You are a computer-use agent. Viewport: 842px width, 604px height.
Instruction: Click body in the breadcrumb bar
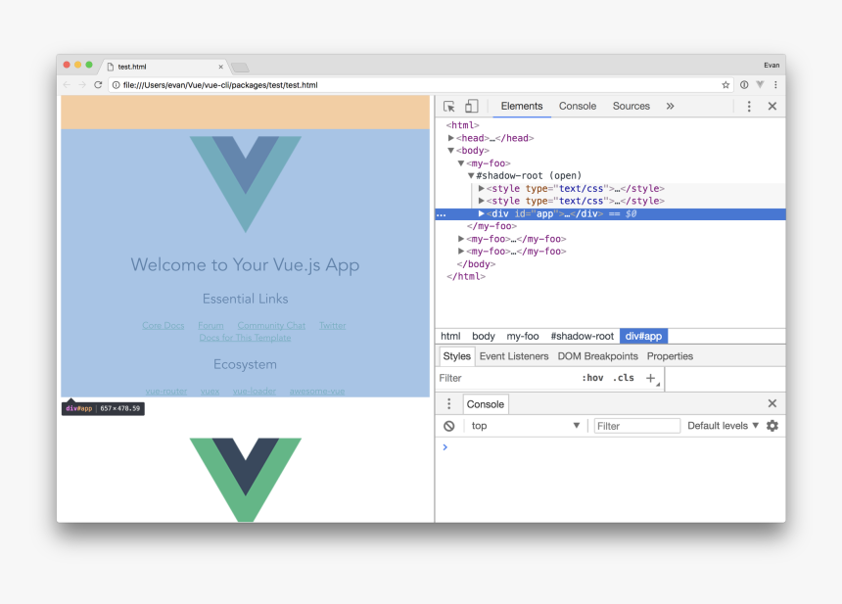[x=484, y=336]
